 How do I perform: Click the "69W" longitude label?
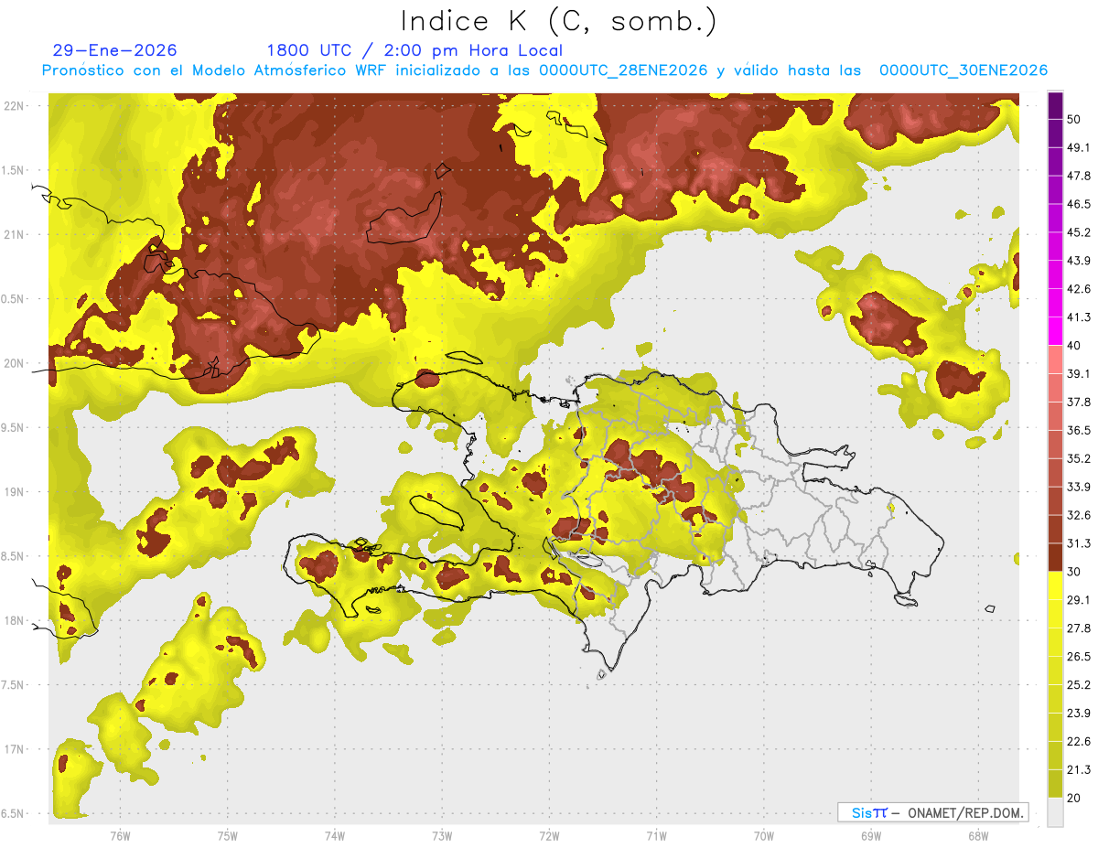[871, 836]
